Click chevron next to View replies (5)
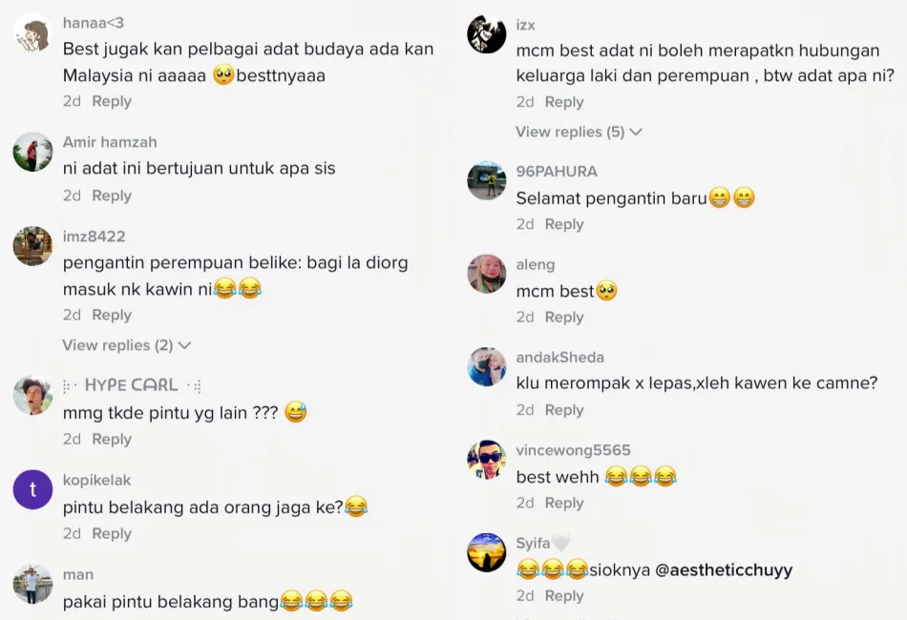907x620 pixels. [x=636, y=133]
